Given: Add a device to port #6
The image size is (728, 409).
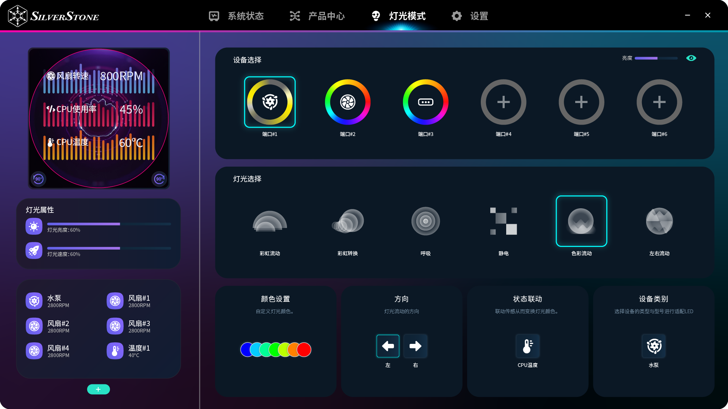Looking at the screenshot, I should click(x=659, y=102).
